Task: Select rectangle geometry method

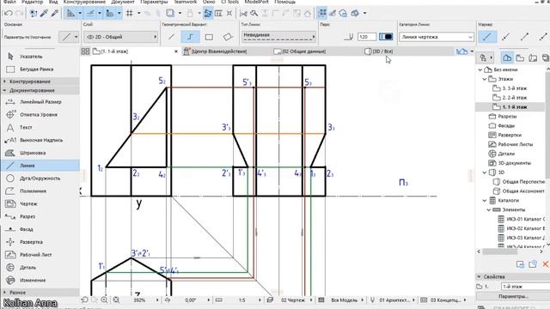Action: pos(209,37)
